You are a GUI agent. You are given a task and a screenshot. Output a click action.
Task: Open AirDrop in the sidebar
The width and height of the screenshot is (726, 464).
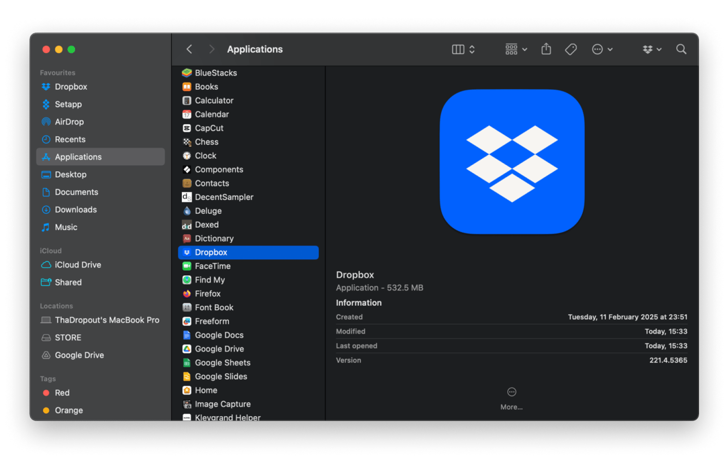tap(69, 122)
